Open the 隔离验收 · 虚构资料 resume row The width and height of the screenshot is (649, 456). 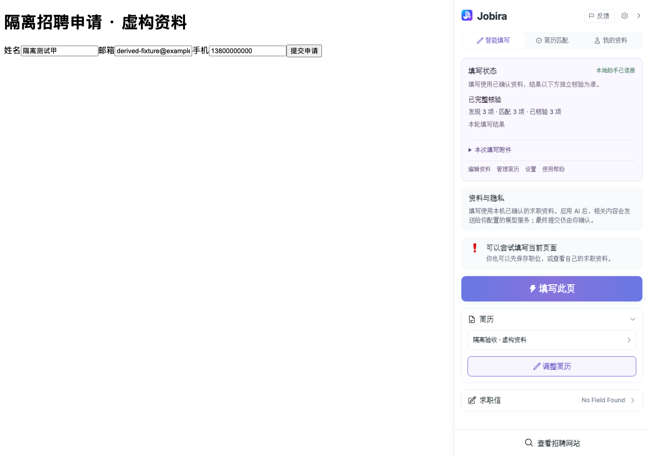[x=552, y=340]
